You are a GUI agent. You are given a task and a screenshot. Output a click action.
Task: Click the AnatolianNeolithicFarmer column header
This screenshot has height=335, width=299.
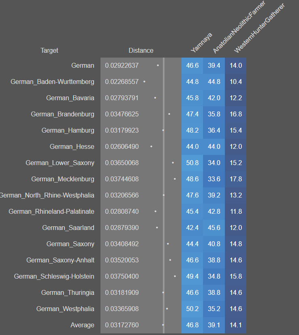(x=239, y=27)
